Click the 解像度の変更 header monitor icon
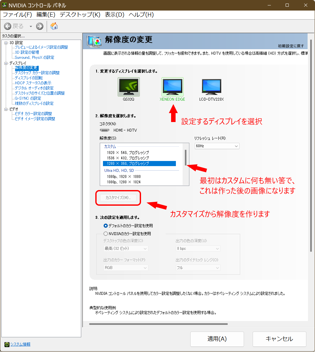The height and width of the screenshot is (352, 315). [94, 41]
